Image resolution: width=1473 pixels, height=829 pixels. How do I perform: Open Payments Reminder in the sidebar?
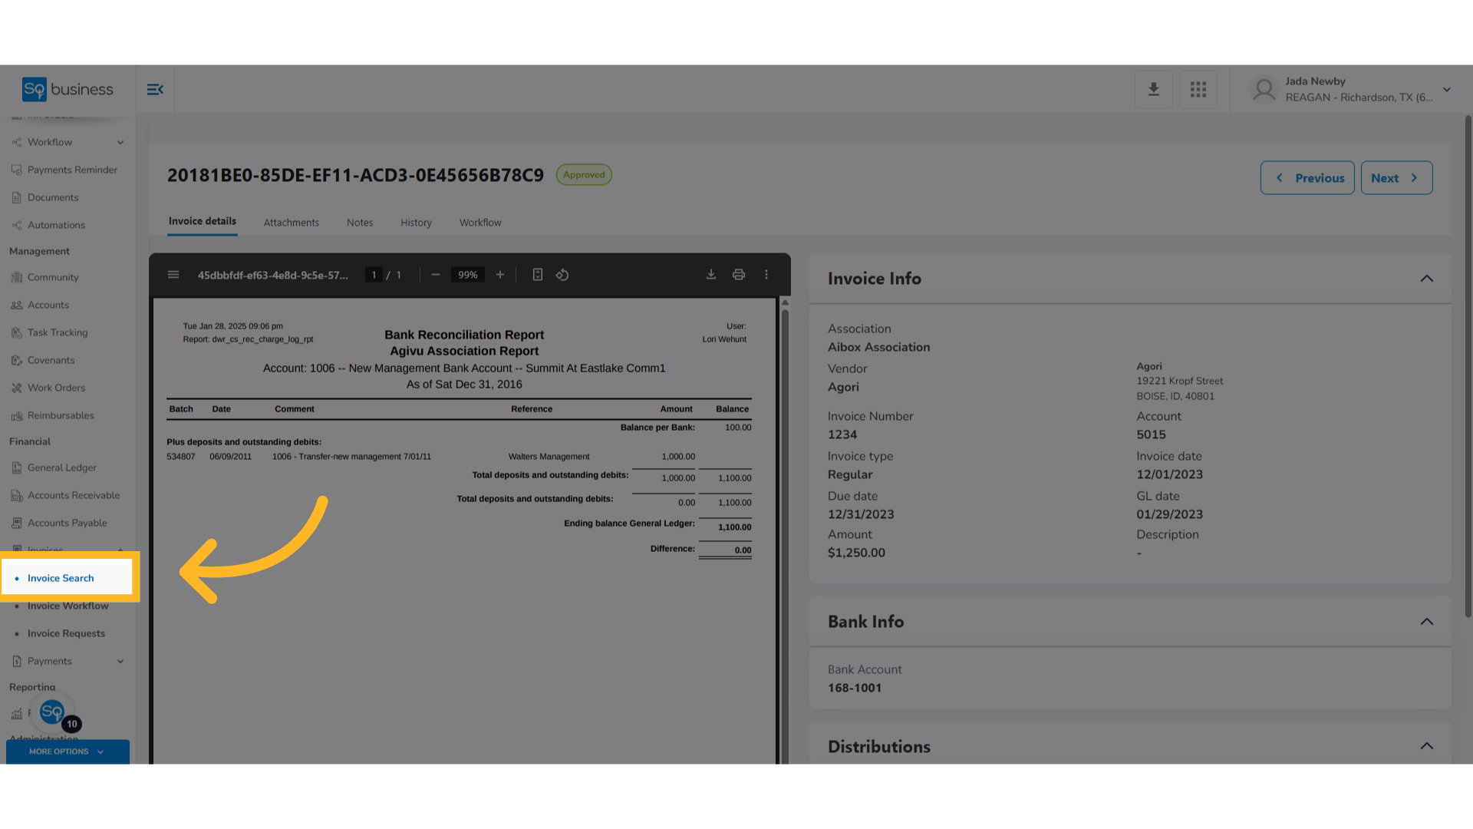(72, 170)
